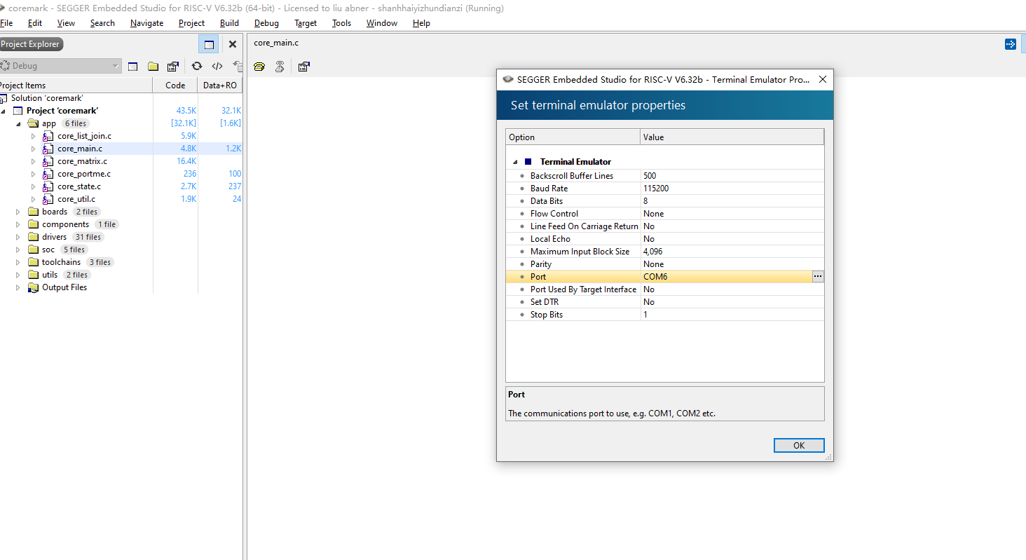
Task: Select the Baud Rate value 115200
Action: [x=656, y=189]
